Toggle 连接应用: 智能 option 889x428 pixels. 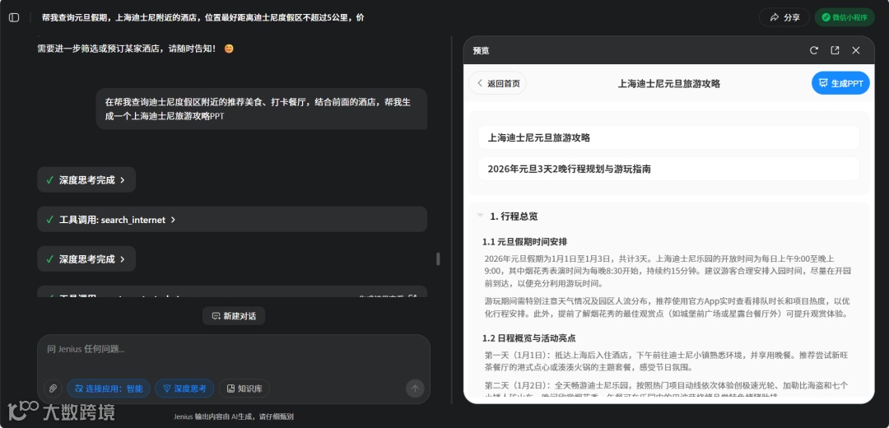109,388
